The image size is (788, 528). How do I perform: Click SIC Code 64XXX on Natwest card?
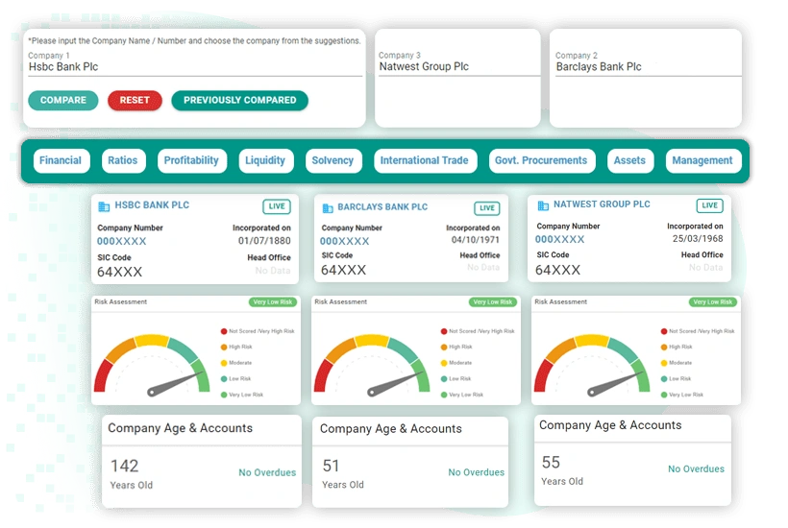pos(557,271)
